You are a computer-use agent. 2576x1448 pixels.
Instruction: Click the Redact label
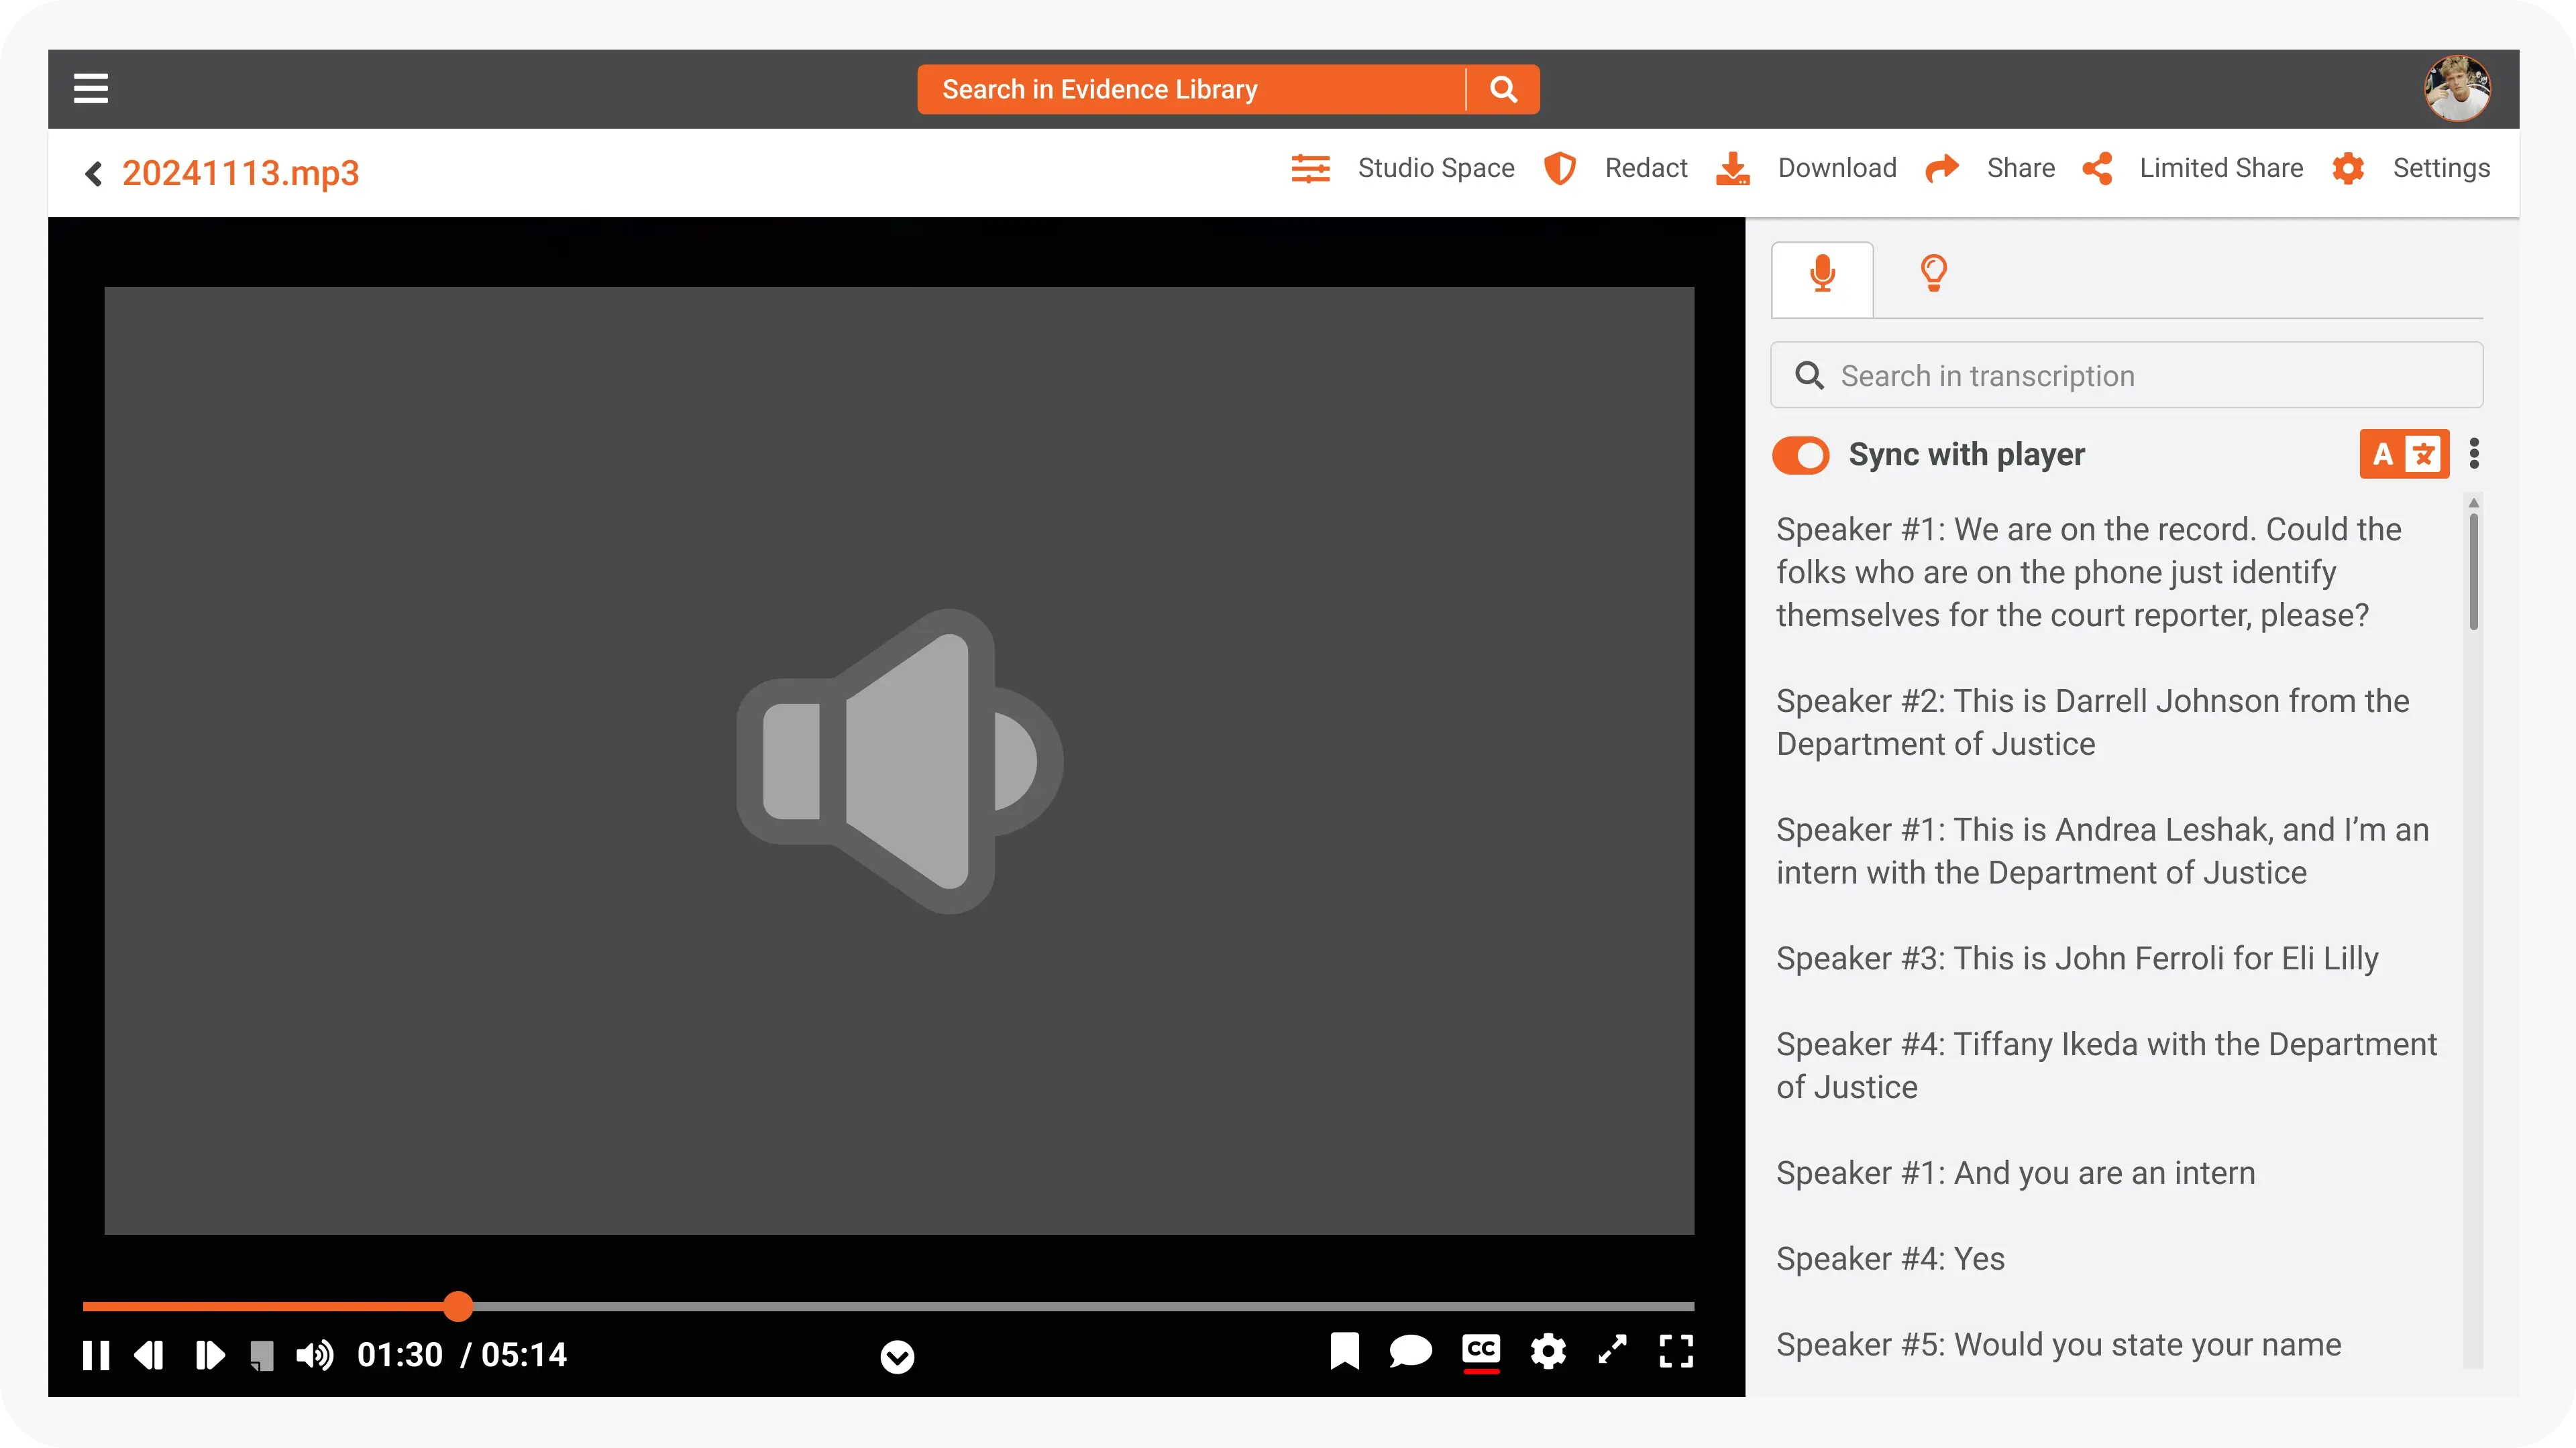[1646, 168]
